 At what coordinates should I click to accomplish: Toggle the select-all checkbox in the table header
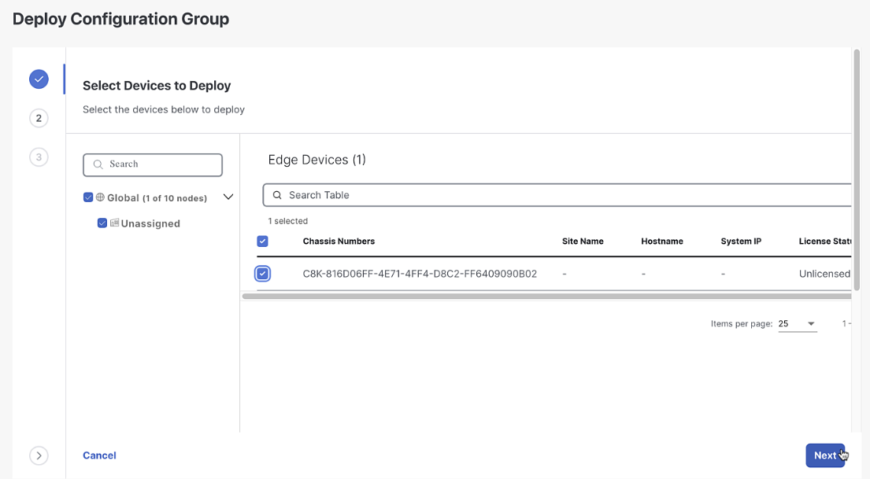pyautogui.click(x=263, y=241)
